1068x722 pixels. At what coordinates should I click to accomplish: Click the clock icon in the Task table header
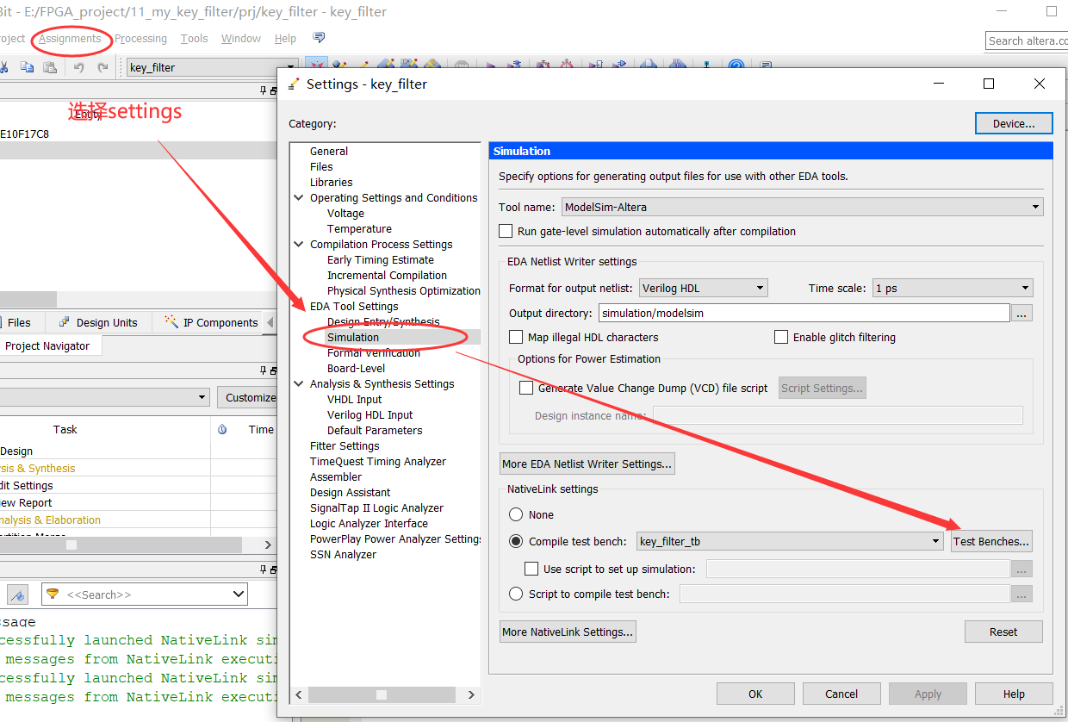222,429
